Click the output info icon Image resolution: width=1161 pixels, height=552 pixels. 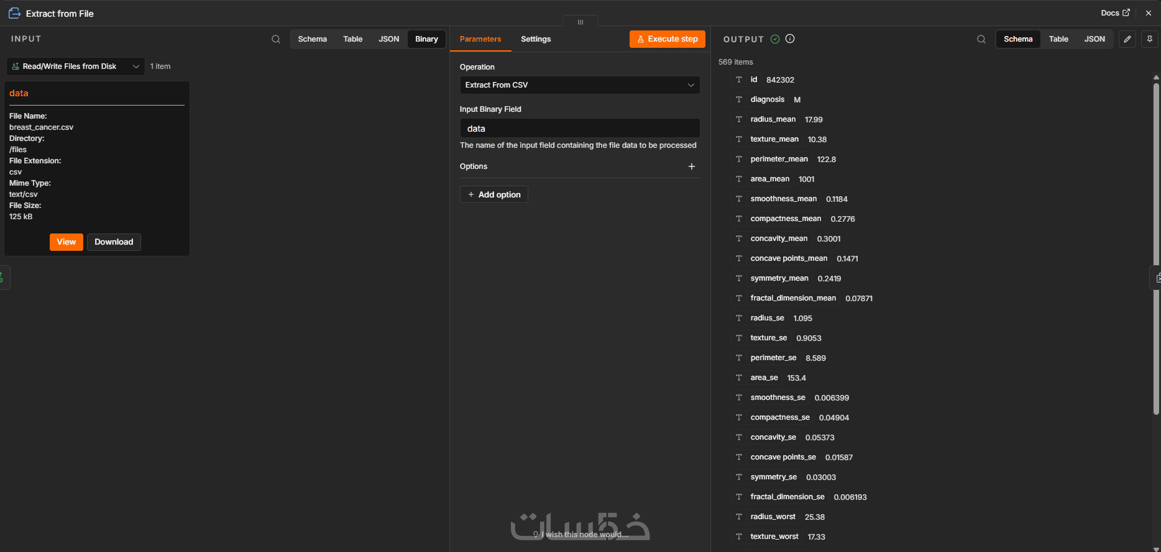(790, 38)
